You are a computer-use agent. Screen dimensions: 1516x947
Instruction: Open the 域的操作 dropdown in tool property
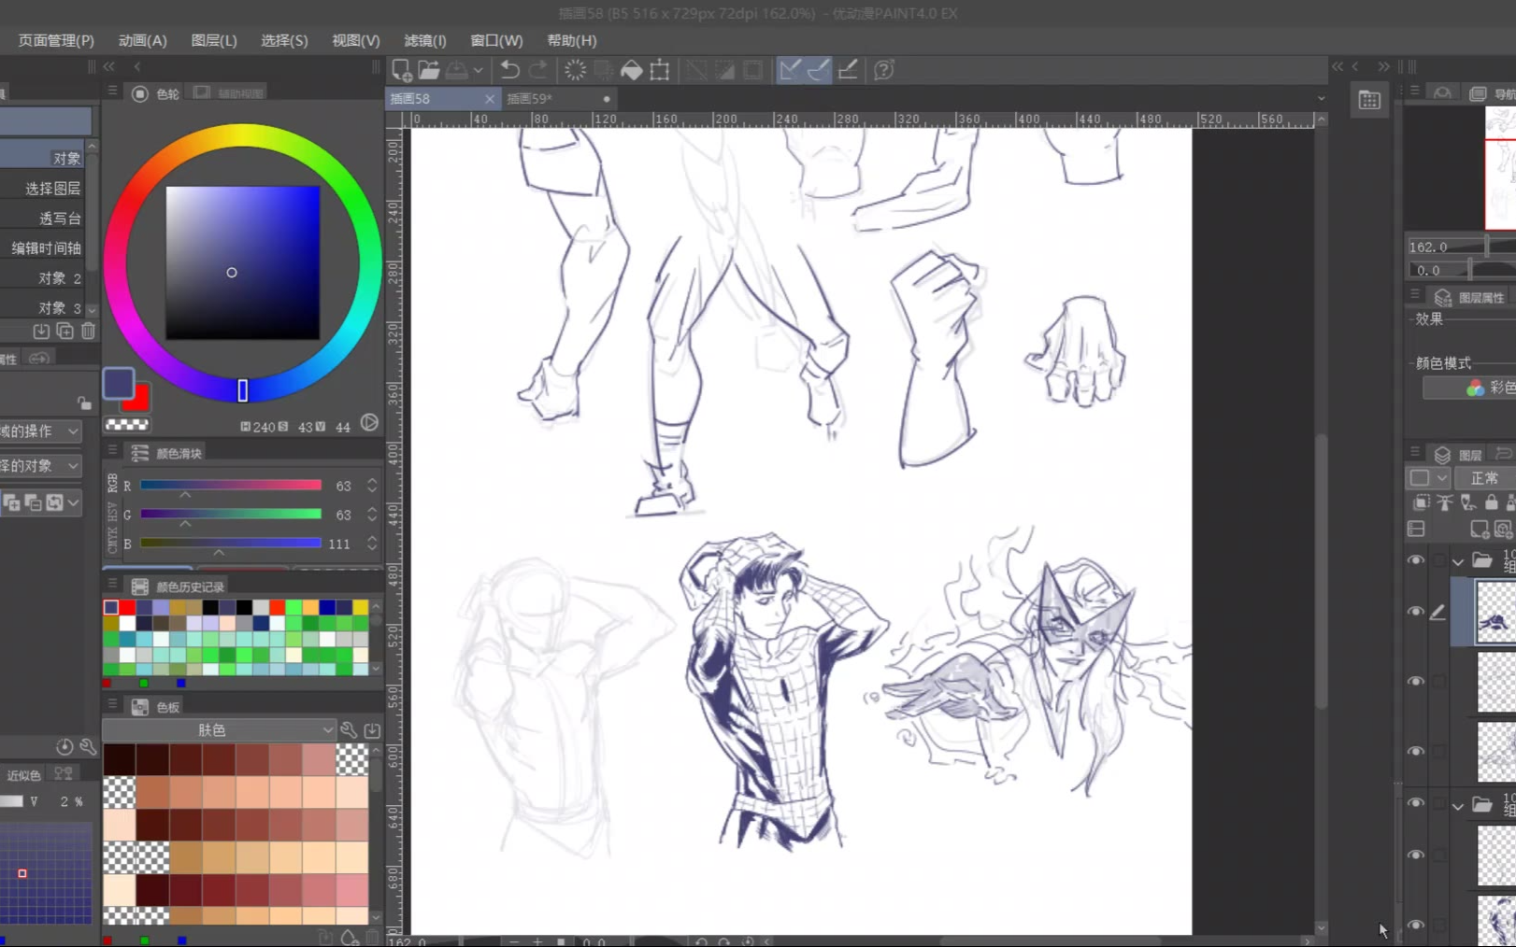pos(41,431)
